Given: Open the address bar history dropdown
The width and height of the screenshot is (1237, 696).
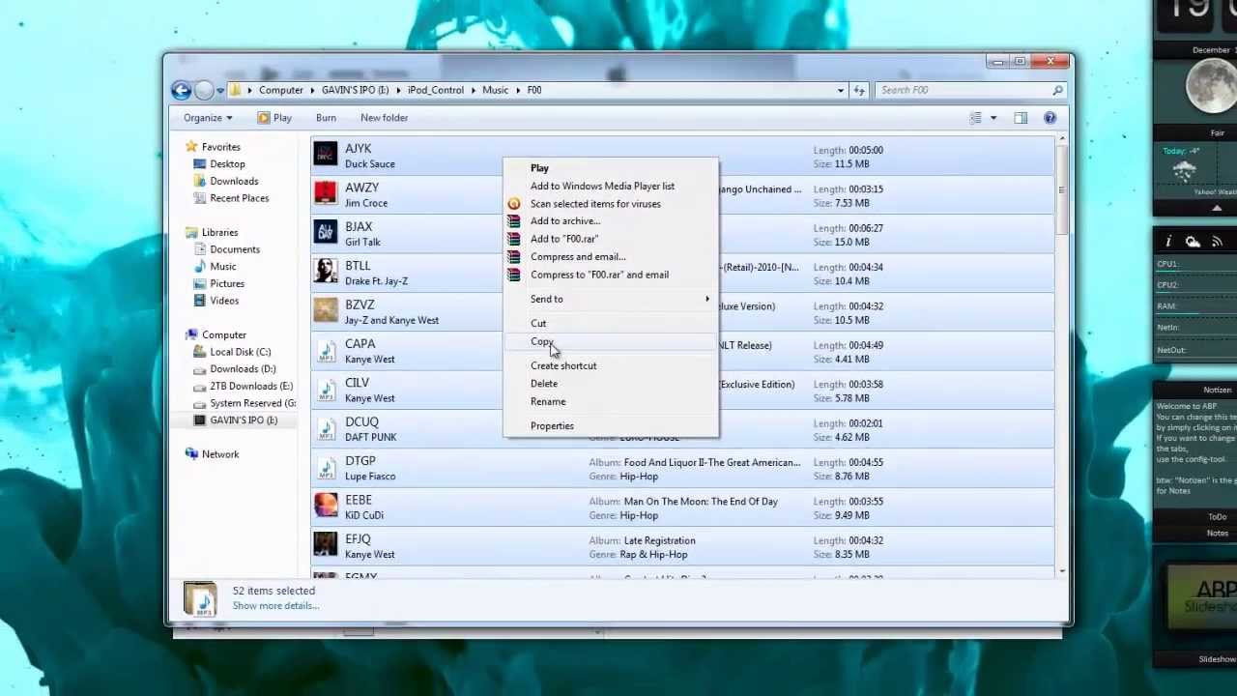Looking at the screenshot, I should (x=841, y=90).
